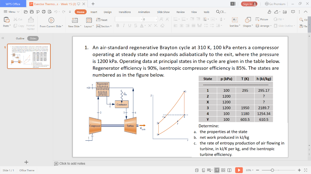Click Go Premium link
The image size is (311, 174).
pos(275,4)
